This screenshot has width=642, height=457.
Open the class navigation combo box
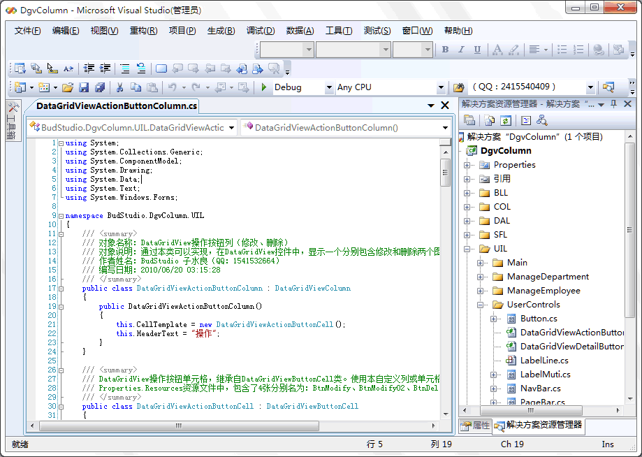tap(133, 128)
